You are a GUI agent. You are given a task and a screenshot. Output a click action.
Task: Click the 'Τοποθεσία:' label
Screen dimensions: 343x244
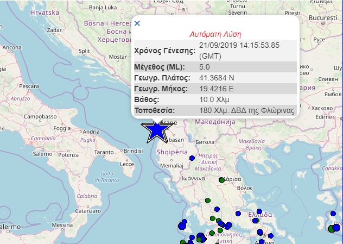pyautogui.click(x=155, y=110)
